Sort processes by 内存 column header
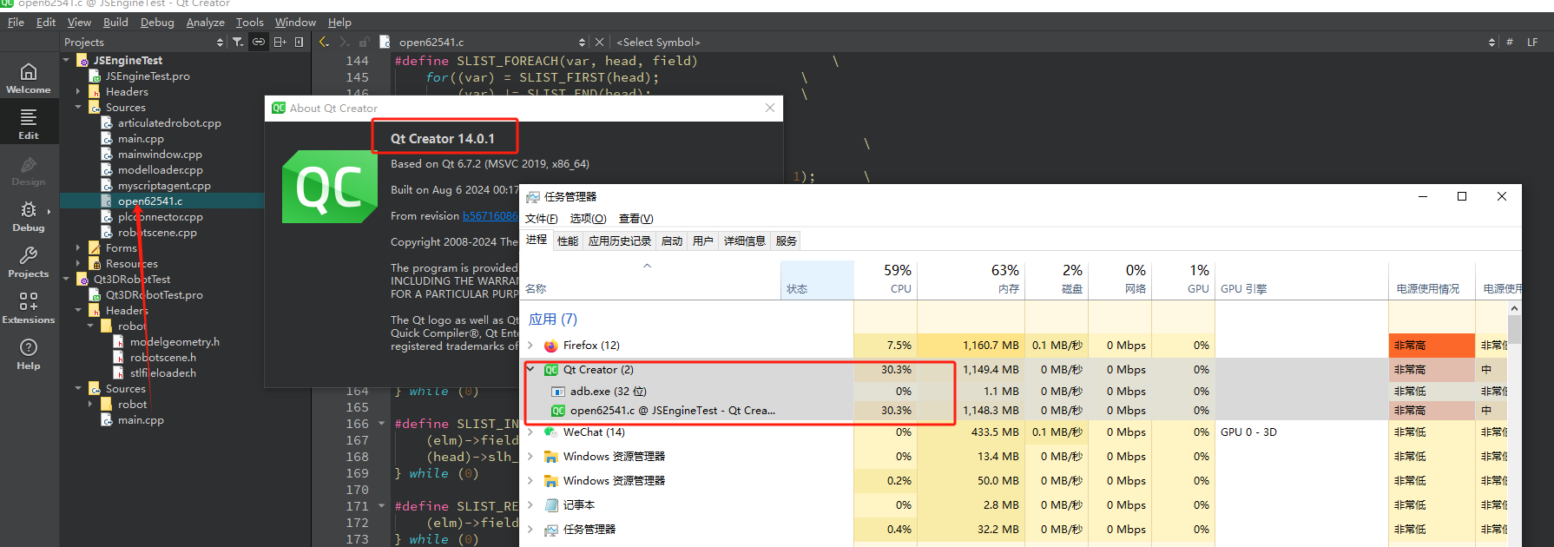 [971, 279]
